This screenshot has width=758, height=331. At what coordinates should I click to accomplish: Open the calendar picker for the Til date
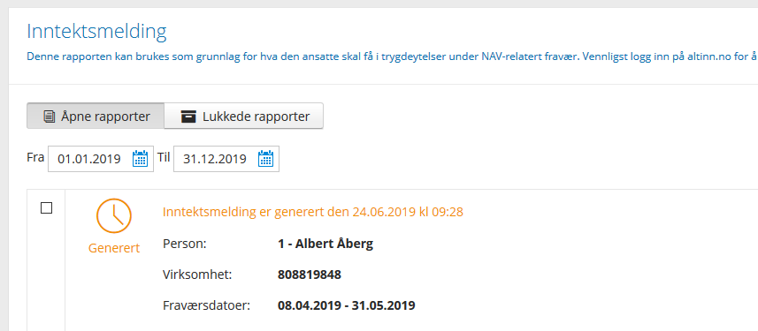point(266,158)
